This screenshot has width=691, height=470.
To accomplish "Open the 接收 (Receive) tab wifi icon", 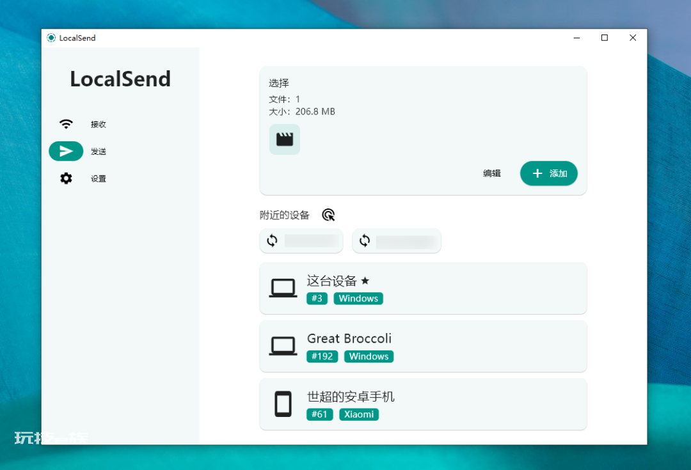I will [x=66, y=124].
